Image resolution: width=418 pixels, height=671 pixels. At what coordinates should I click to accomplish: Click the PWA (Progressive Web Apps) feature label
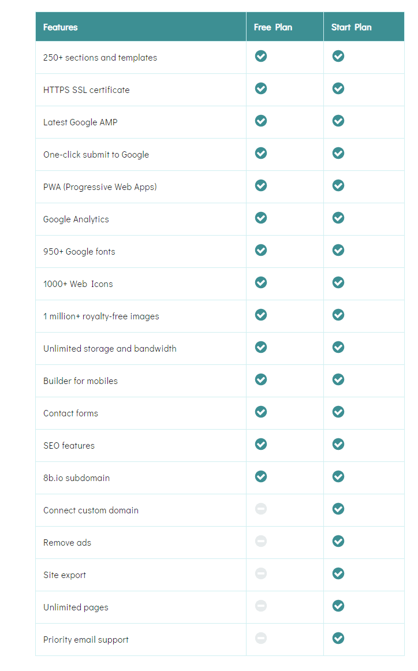(100, 187)
